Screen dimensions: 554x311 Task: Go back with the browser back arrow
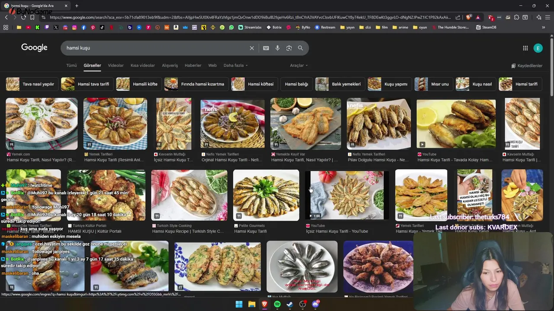click(6, 17)
